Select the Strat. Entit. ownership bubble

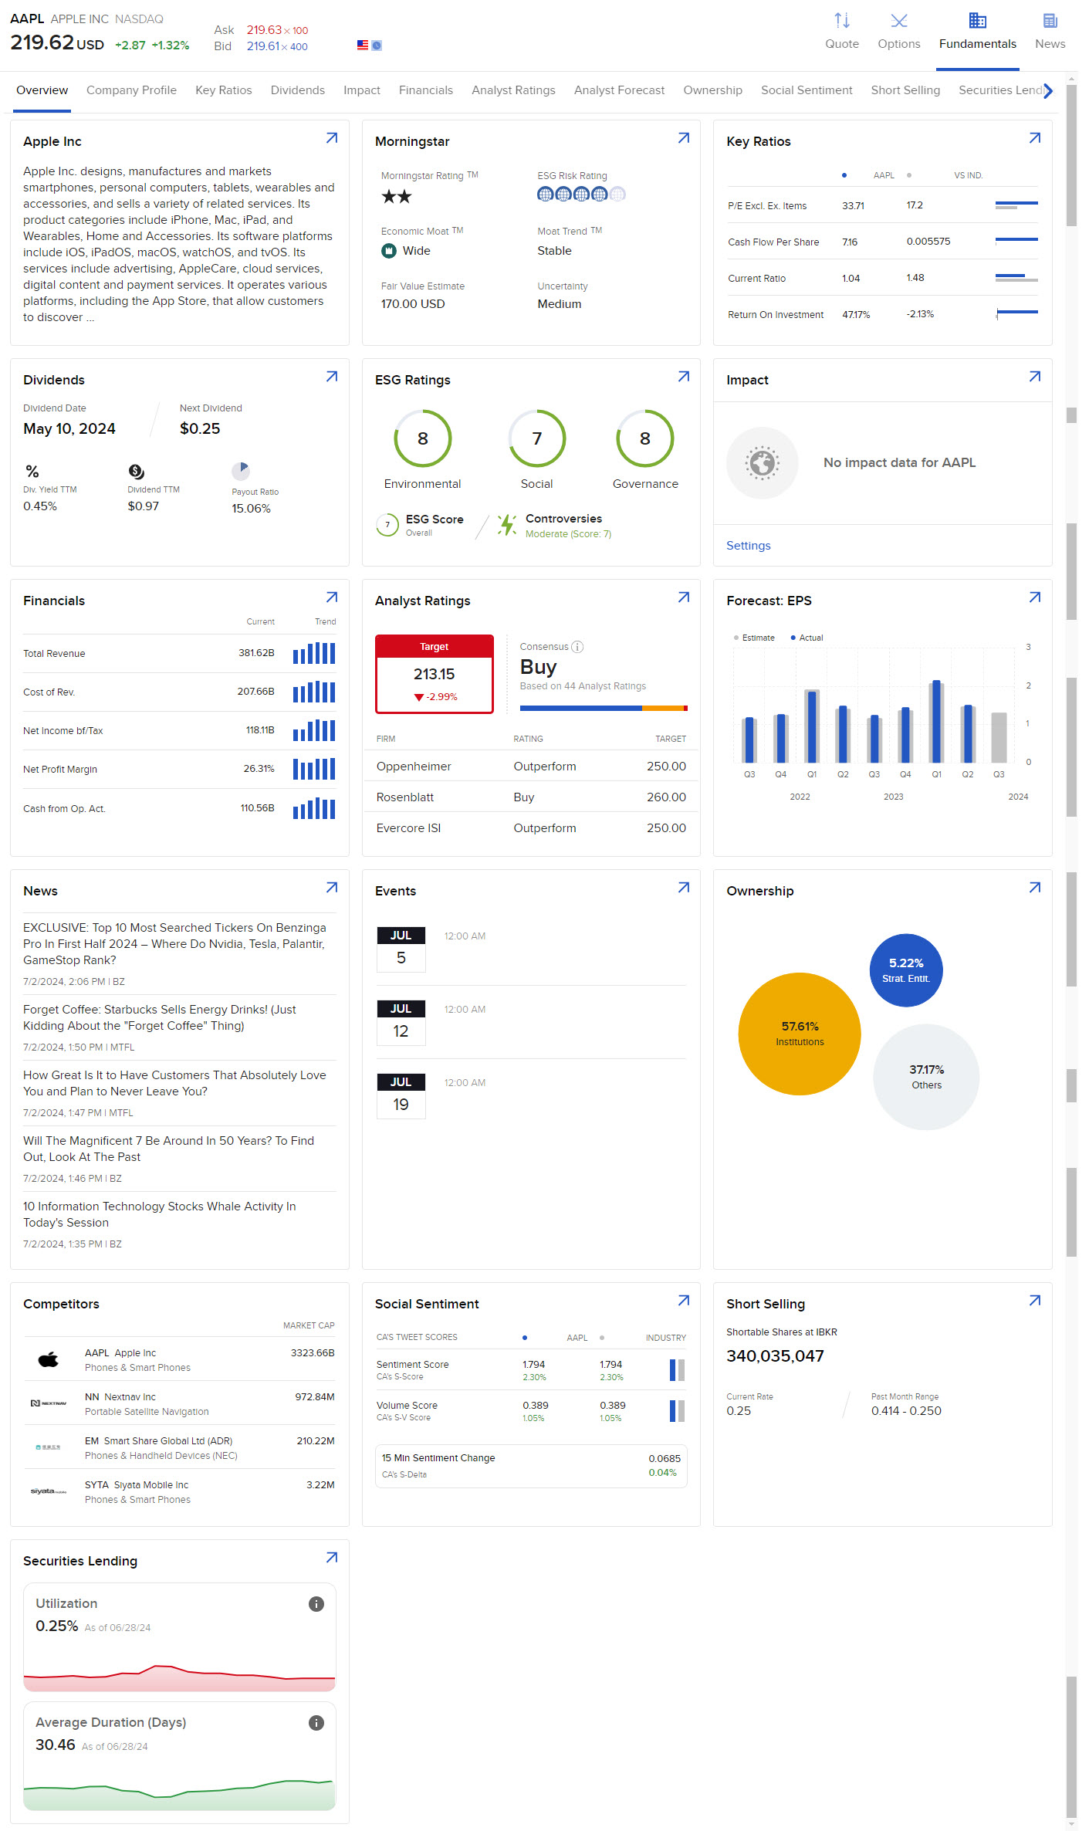906,970
